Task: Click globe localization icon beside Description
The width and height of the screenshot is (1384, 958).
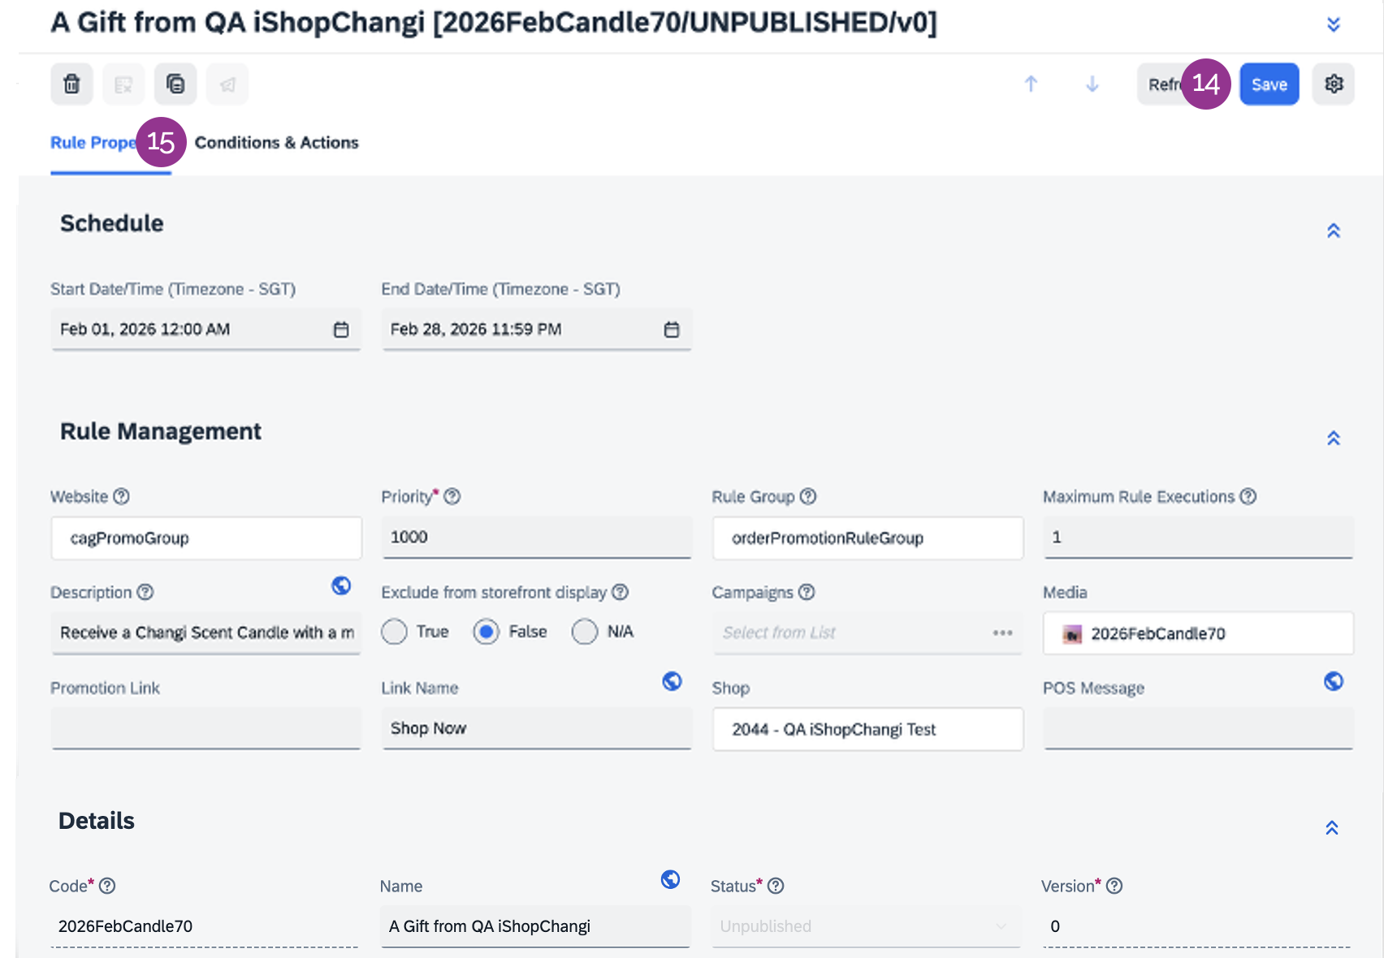Action: click(341, 585)
